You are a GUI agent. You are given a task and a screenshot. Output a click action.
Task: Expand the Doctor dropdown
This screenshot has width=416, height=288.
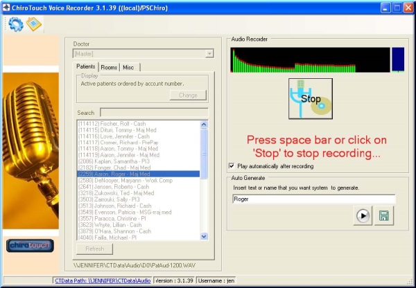click(209, 53)
